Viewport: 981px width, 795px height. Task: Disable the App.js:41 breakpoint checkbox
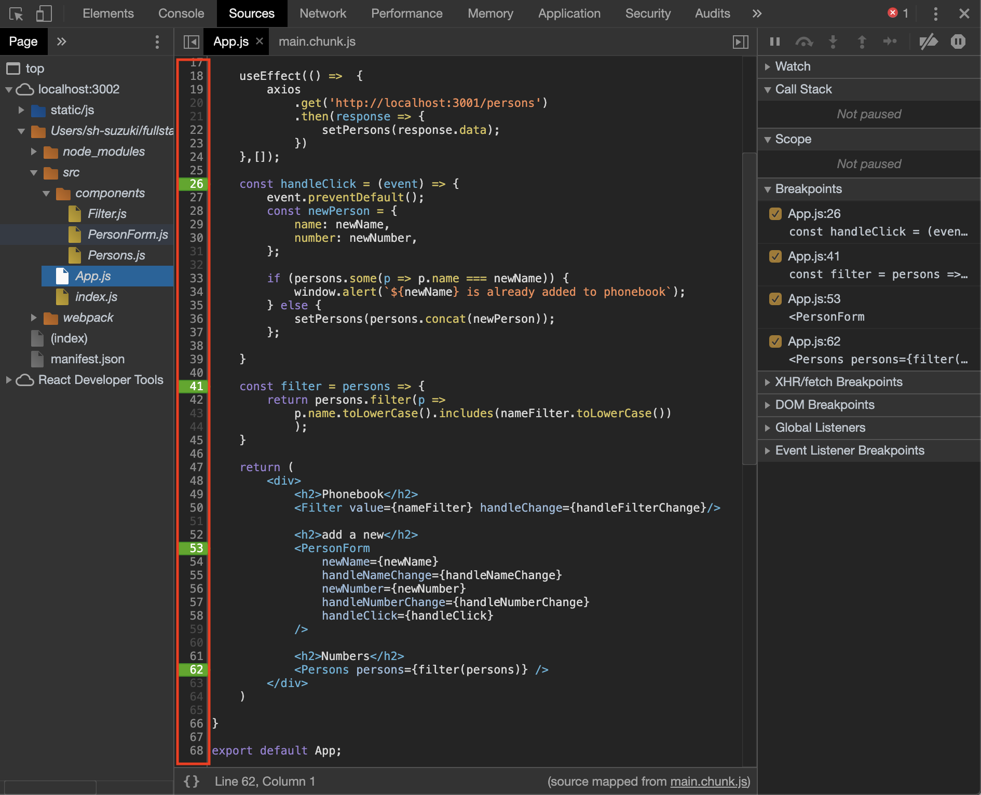click(775, 256)
